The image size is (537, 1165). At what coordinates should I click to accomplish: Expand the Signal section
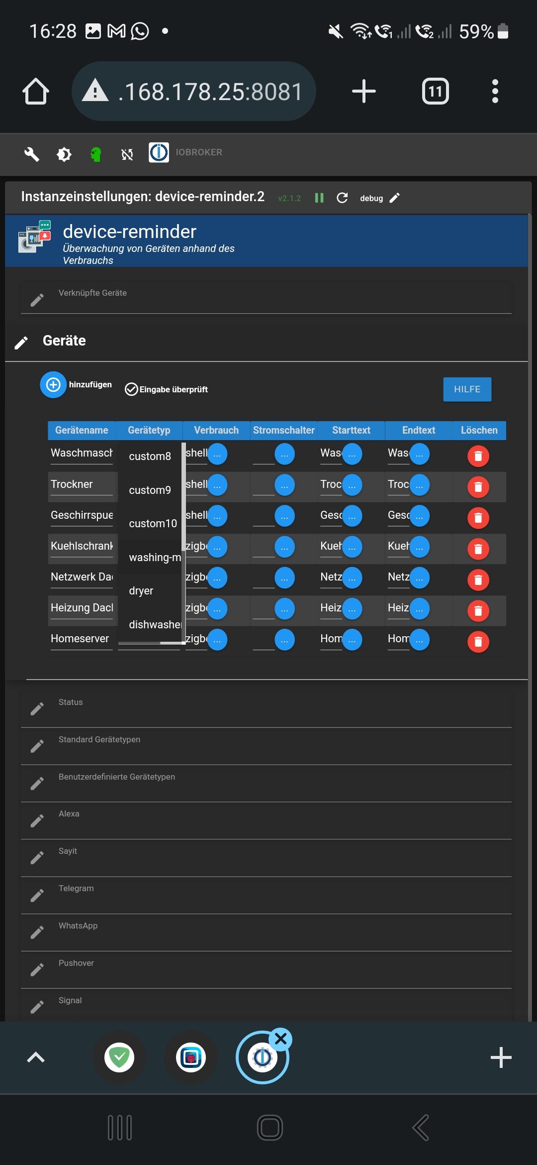[266, 1006]
